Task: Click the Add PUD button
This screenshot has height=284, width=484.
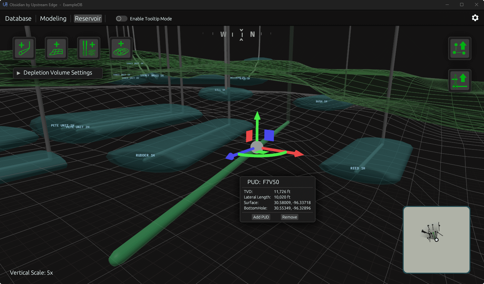Action: (x=261, y=217)
